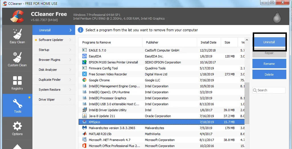The image size is (292, 149).
Task: Expand the Startup chevron
Action: 70,50
